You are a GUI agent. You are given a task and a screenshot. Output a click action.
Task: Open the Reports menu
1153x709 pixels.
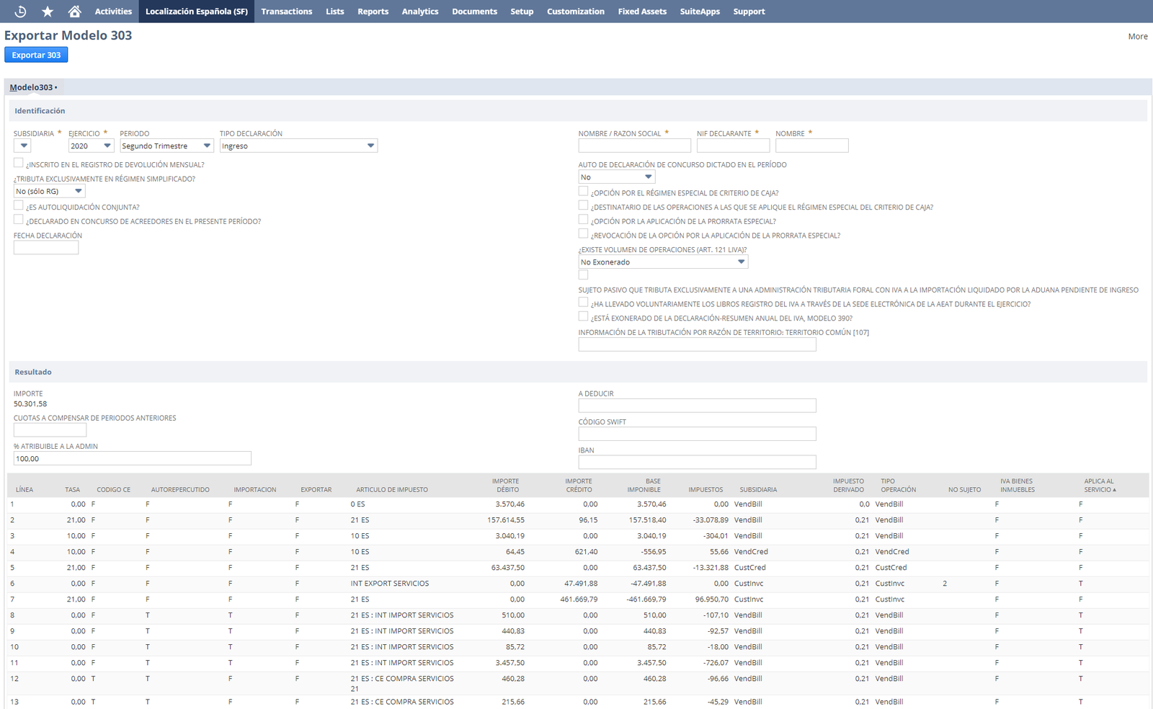(373, 12)
